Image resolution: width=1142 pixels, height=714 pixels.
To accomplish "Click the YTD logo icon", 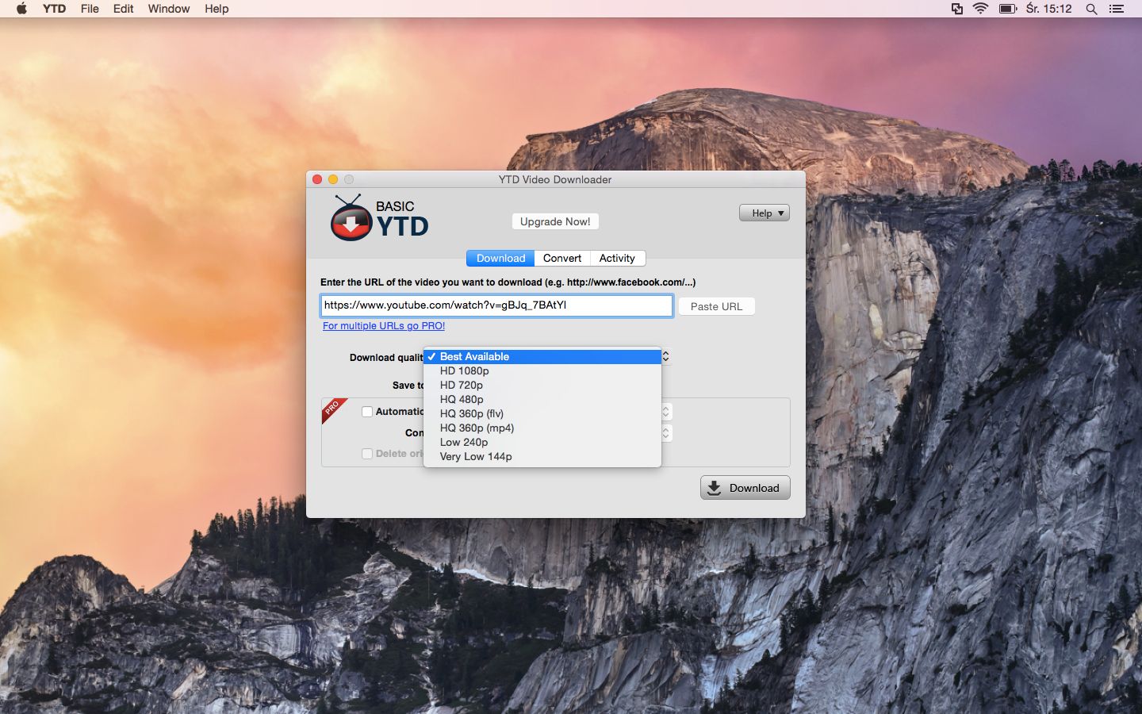I will click(351, 218).
